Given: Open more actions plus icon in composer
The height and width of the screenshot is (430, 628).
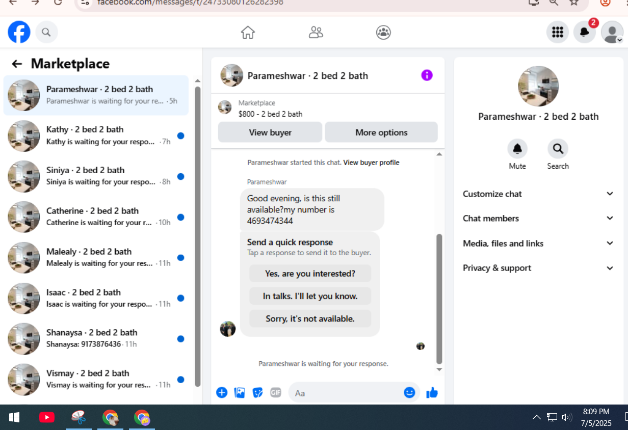Looking at the screenshot, I should click(222, 392).
